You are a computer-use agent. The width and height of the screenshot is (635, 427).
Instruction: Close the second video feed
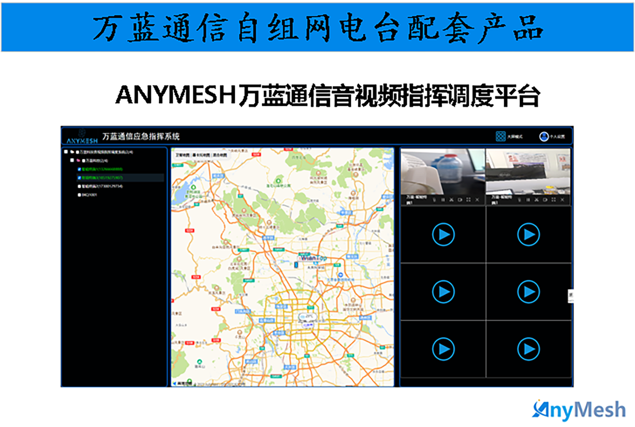562,200
